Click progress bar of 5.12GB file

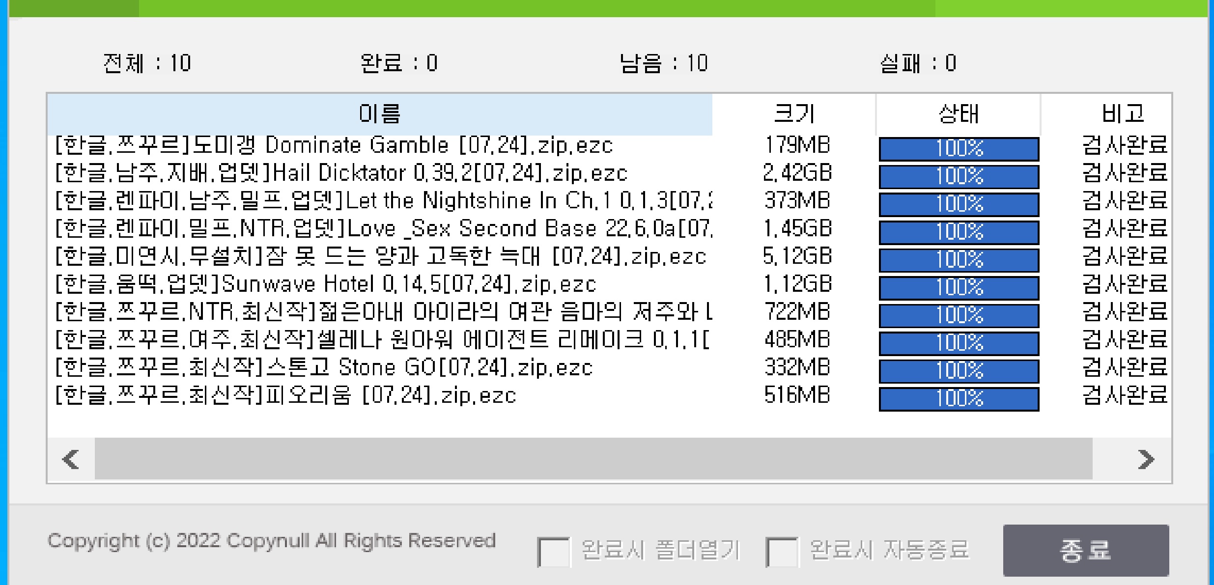pos(959,260)
